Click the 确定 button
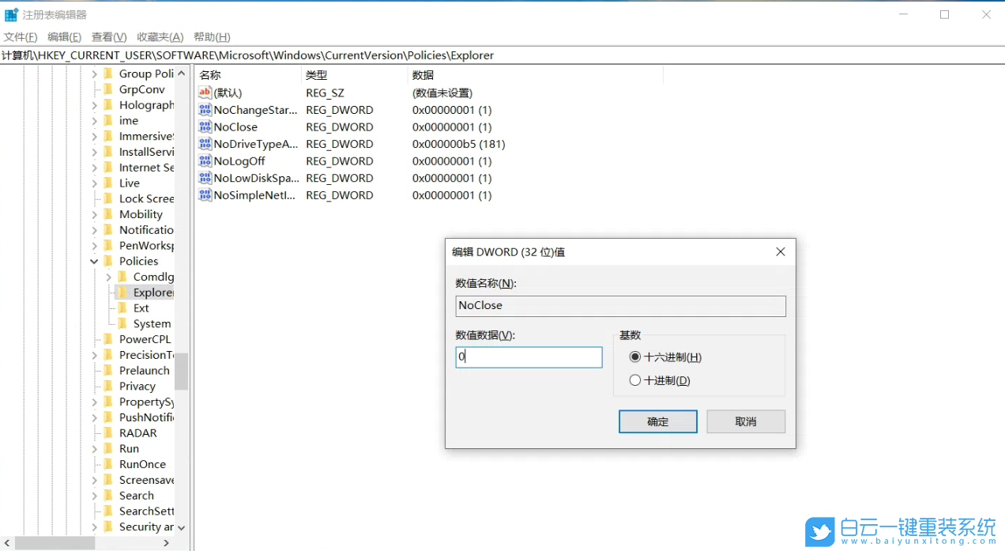The height and width of the screenshot is (551, 1005). pyautogui.click(x=657, y=421)
